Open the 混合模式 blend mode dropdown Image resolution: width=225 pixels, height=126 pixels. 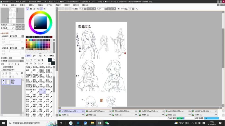click(23, 58)
